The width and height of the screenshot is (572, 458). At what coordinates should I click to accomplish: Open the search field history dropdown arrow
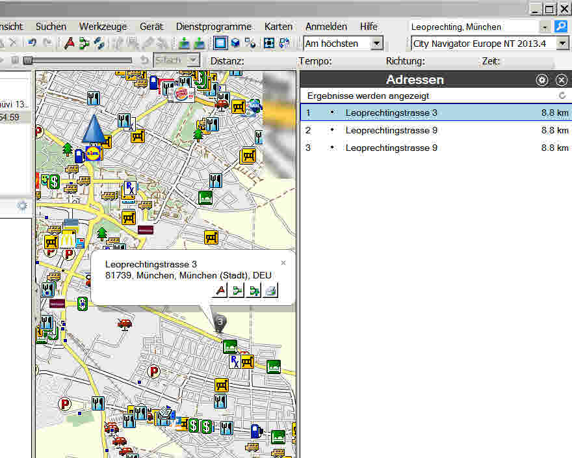(x=544, y=27)
